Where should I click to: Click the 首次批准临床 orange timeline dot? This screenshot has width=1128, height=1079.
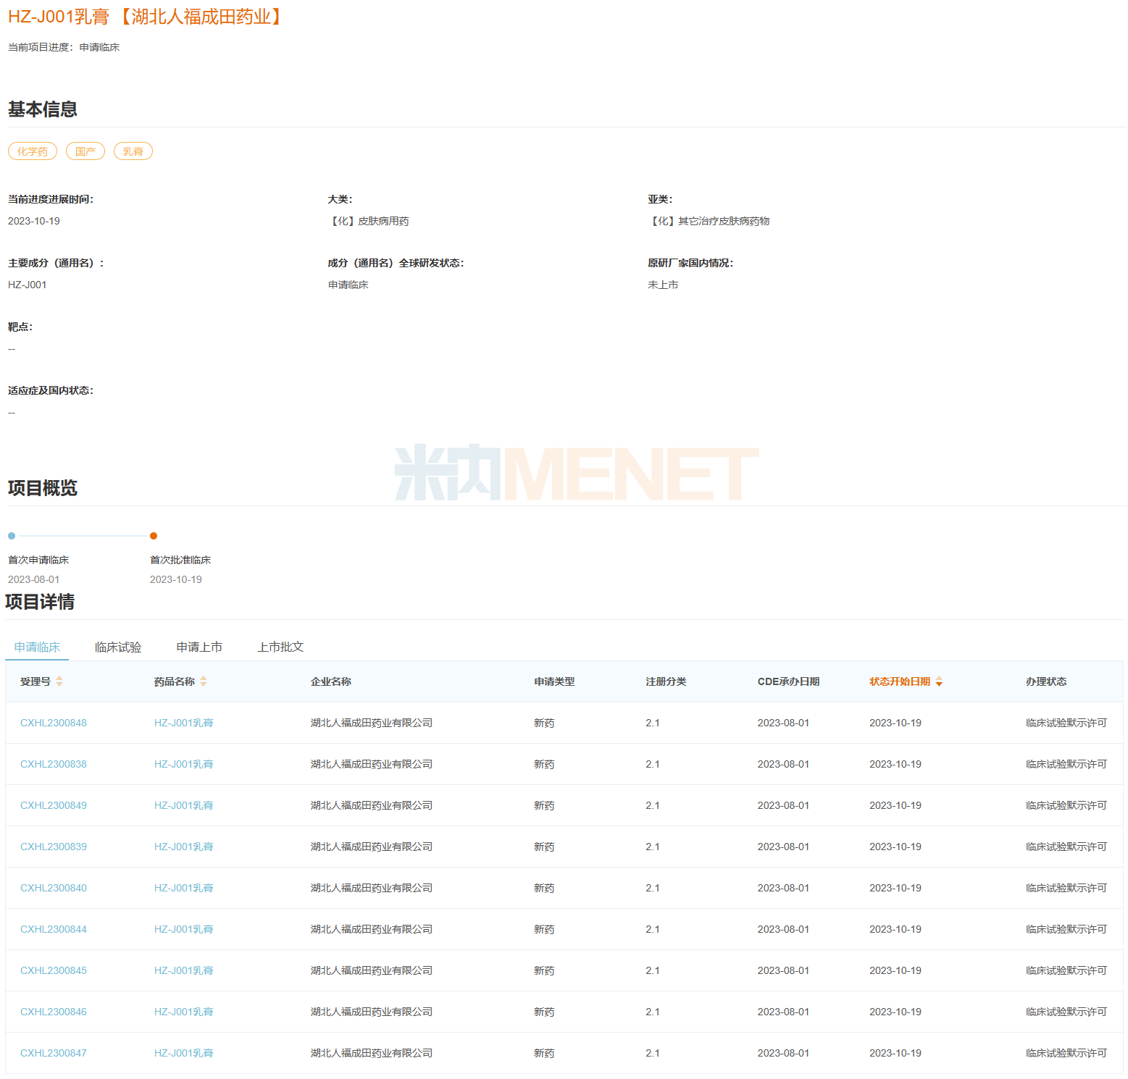tap(154, 536)
